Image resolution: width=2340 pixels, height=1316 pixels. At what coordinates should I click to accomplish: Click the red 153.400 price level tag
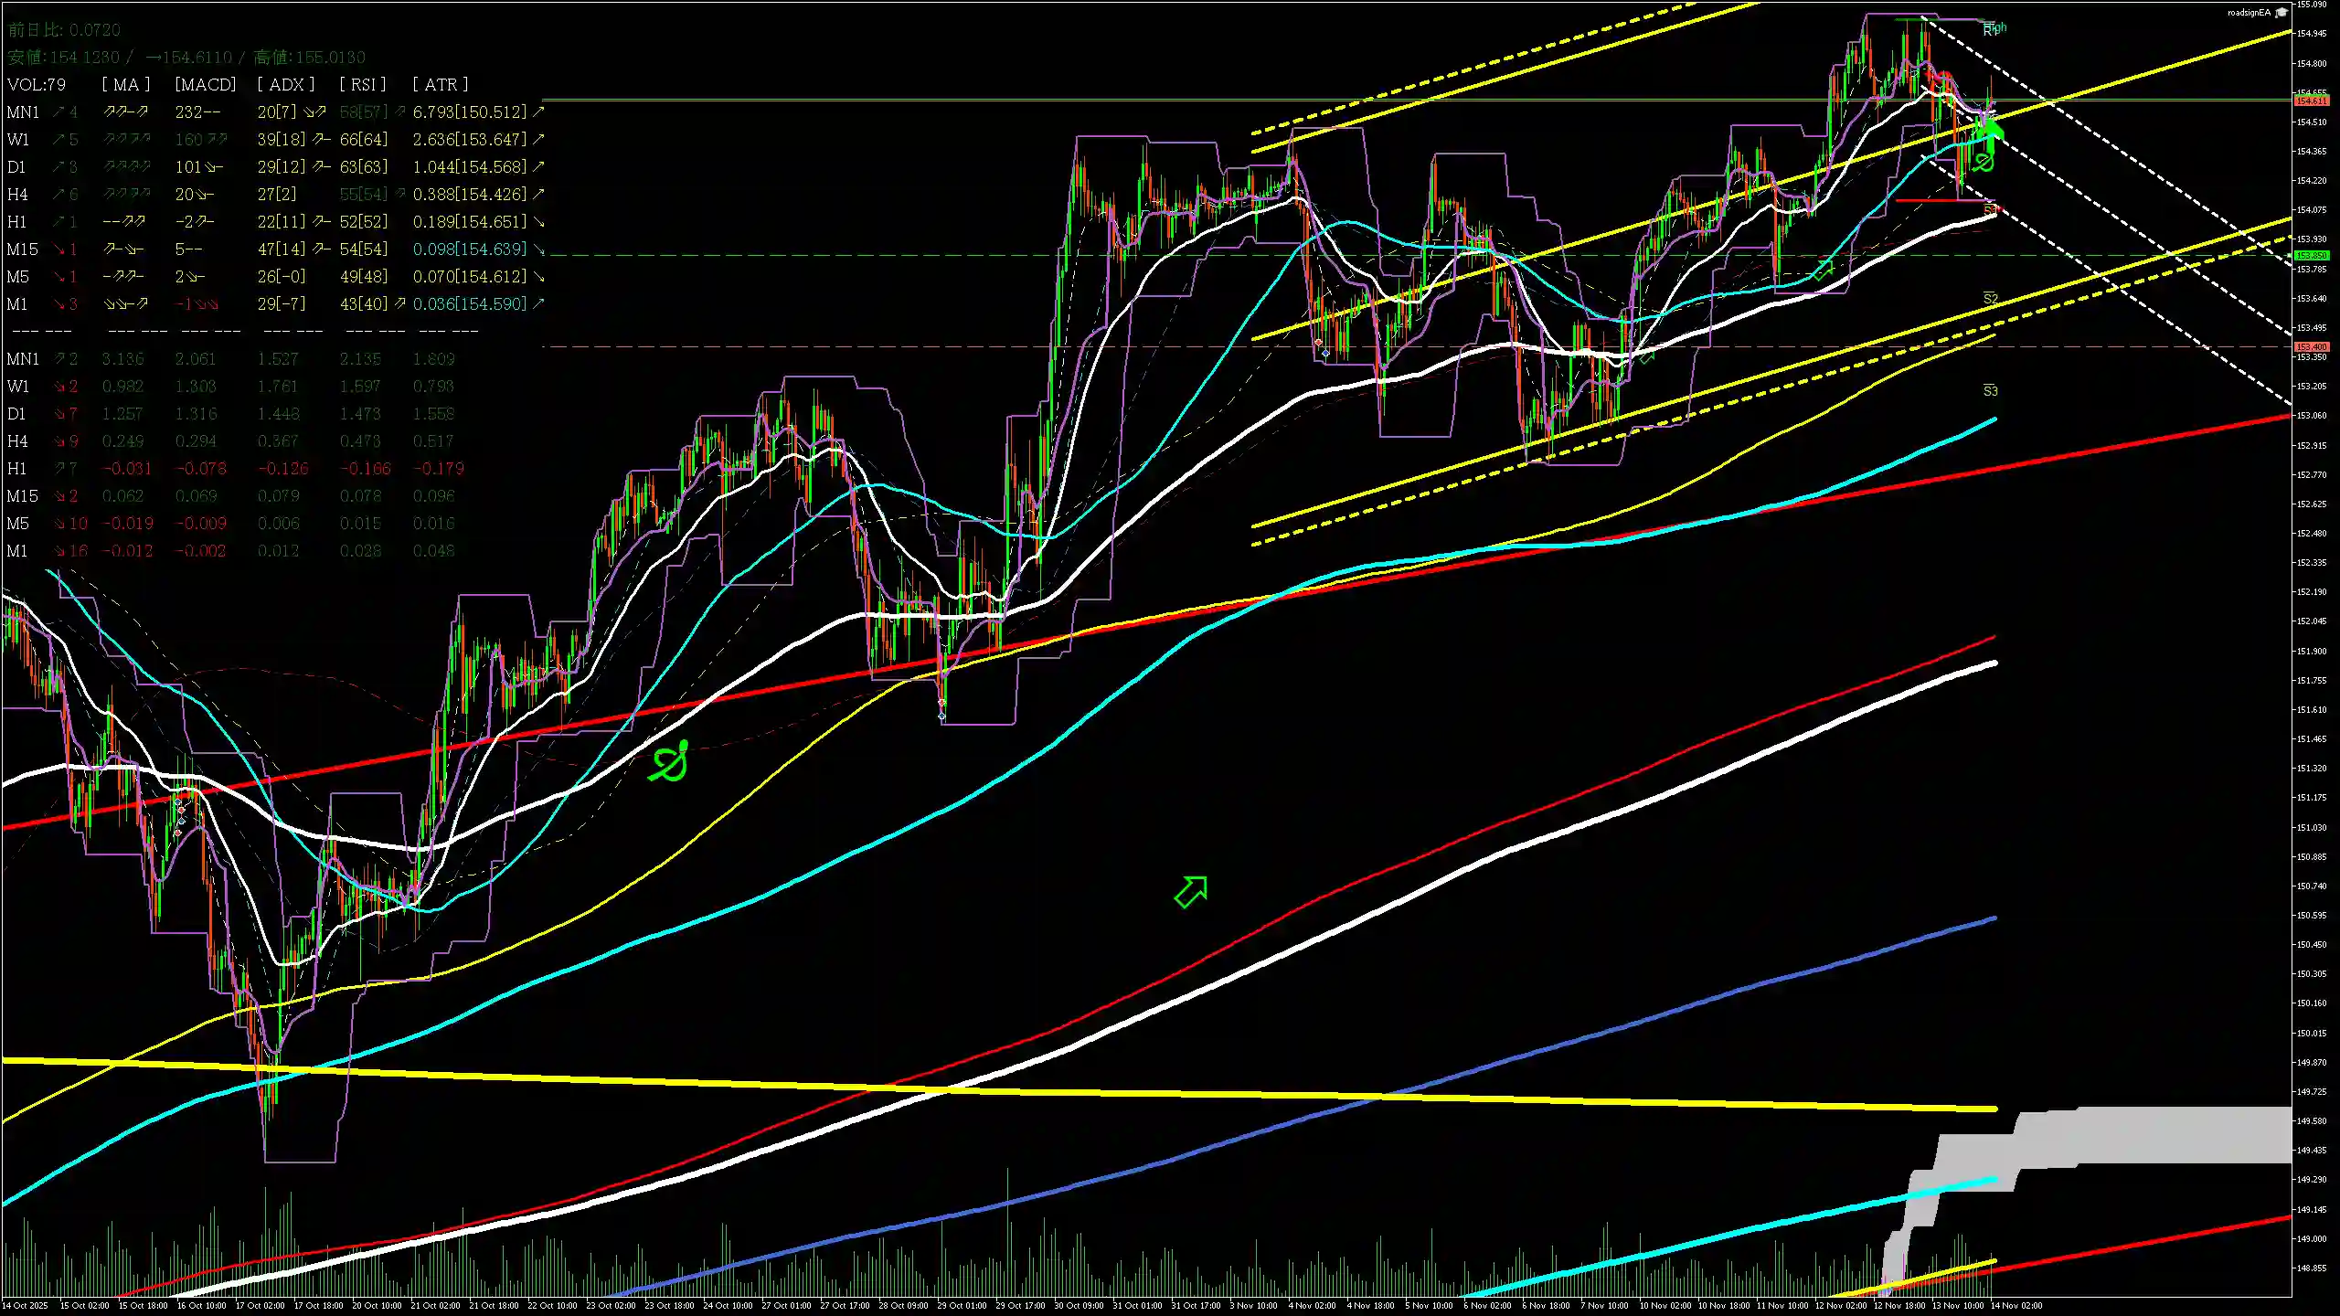click(2311, 347)
